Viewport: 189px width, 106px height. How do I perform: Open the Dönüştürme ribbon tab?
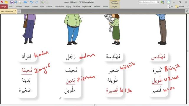click(59, 6)
